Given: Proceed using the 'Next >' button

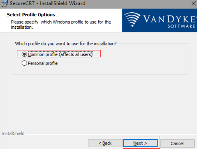Looking at the screenshot, I should pos(140,143).
